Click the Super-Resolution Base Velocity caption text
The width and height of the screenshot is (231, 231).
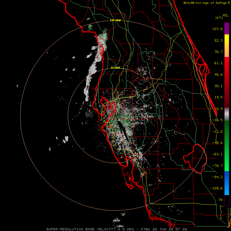pyautogui.click(x=117, y=229)
